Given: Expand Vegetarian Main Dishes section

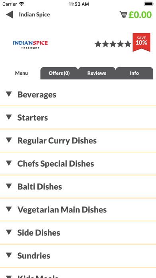Looking at the screenshot, I should click(x=78, y=210).
